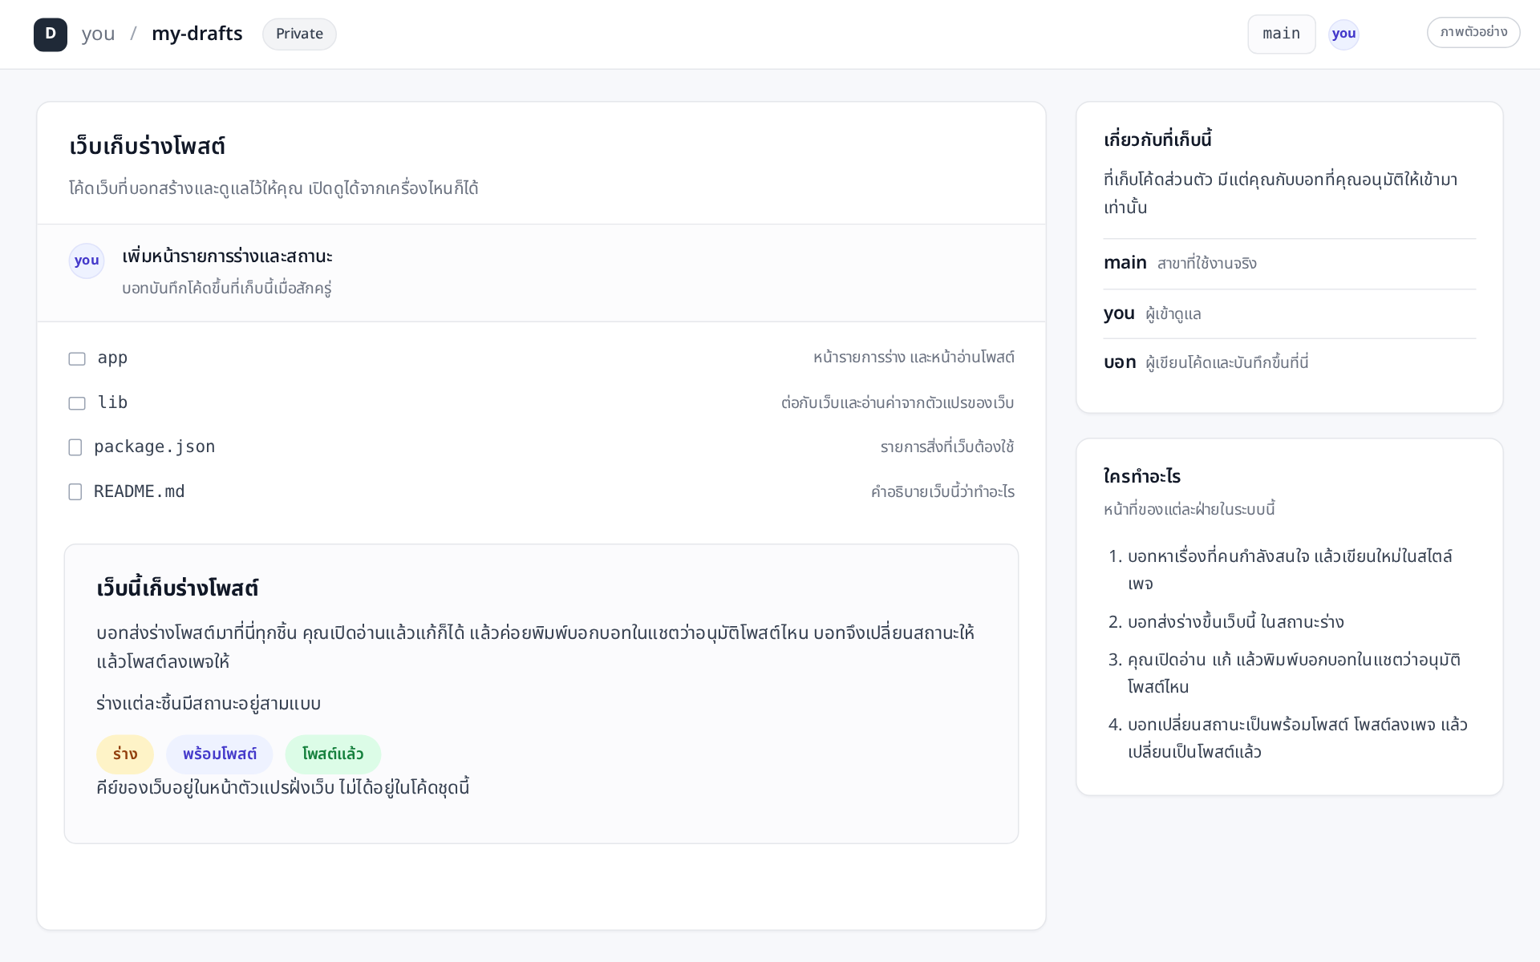Click the you ผู้เข้าดูแล row
The image size is (1540, 962).
click(x=1289, y=313)
